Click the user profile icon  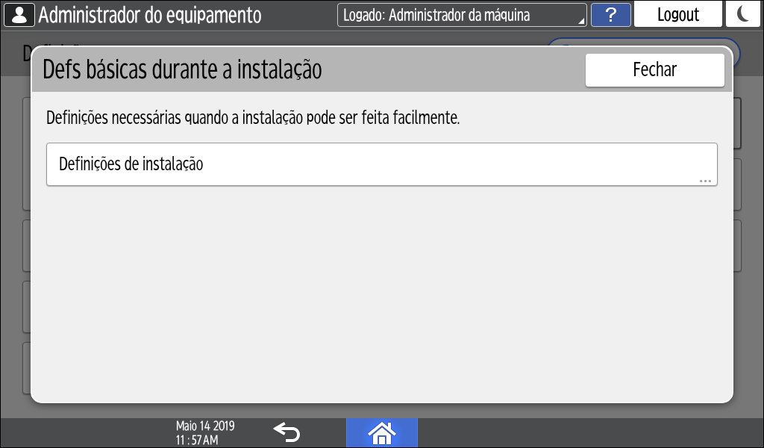[19, 15]
